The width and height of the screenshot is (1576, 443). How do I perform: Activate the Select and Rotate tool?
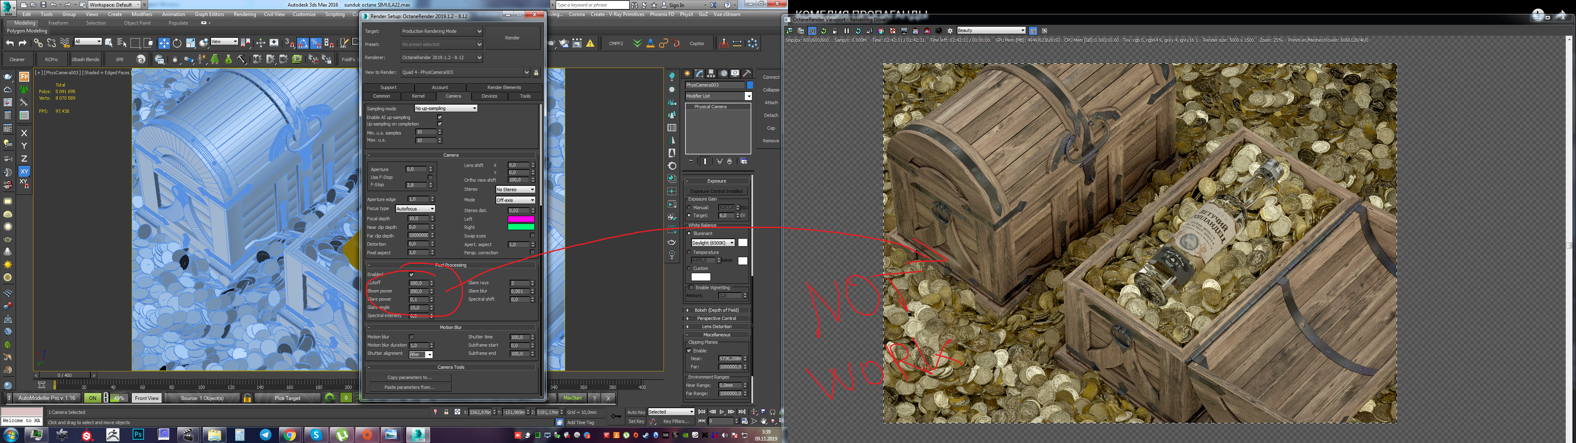(177, 43)
